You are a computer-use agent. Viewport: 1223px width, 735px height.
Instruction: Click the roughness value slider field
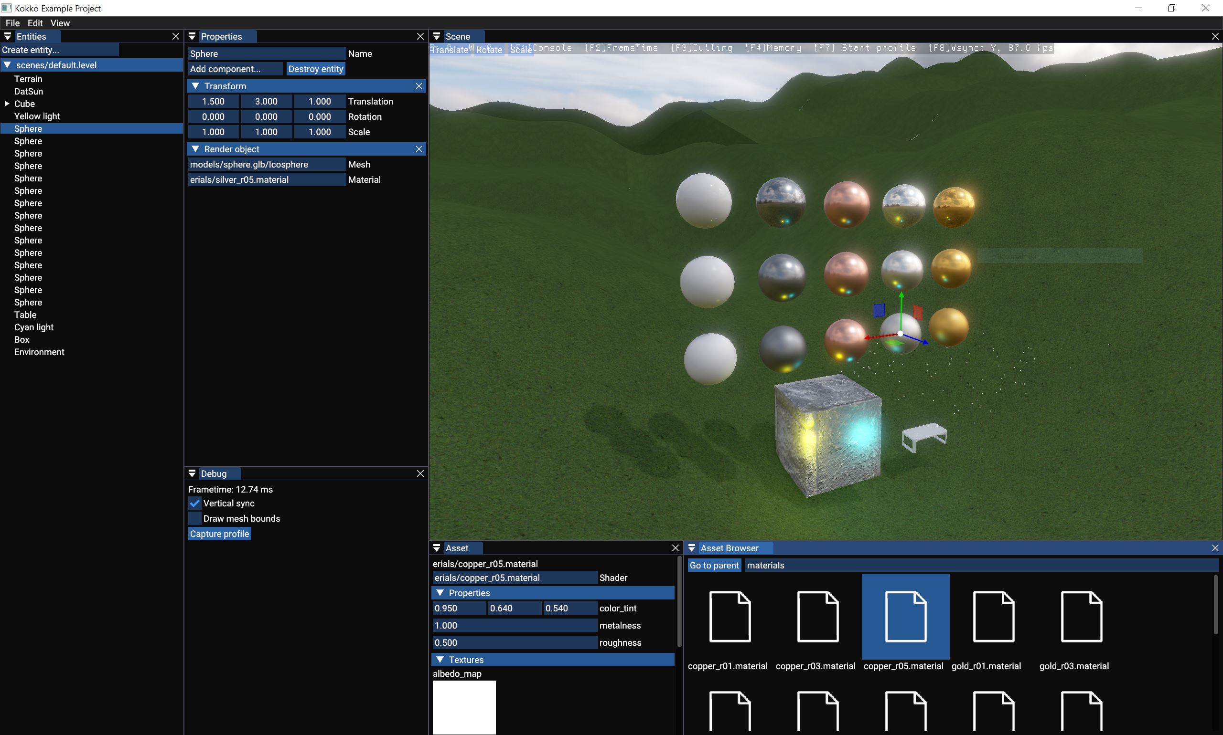point(514,642)
